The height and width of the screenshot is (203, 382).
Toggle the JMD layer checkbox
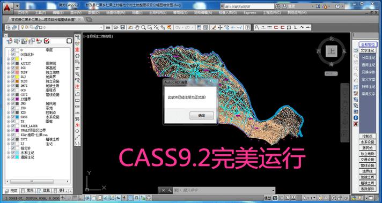coord(13,103)
